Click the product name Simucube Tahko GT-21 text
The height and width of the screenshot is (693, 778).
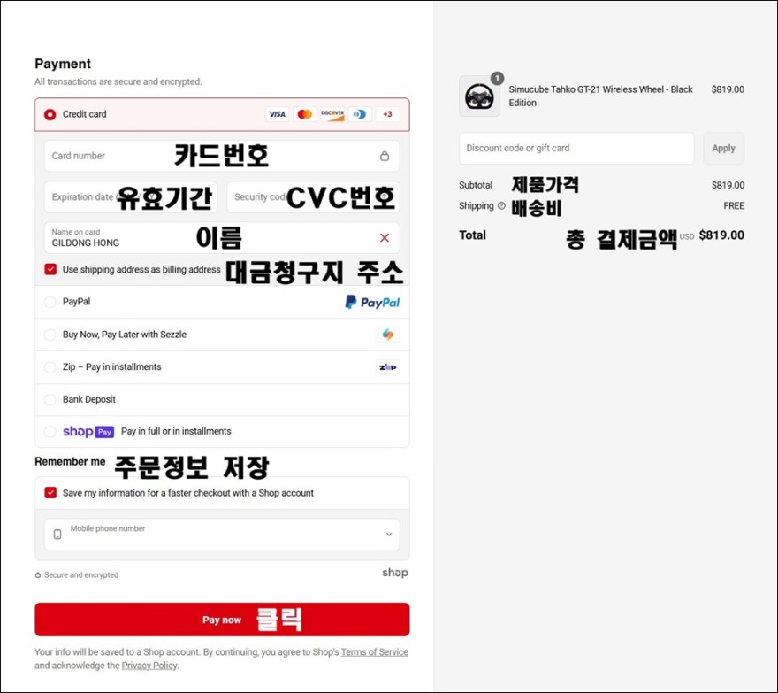click(600, 96)
